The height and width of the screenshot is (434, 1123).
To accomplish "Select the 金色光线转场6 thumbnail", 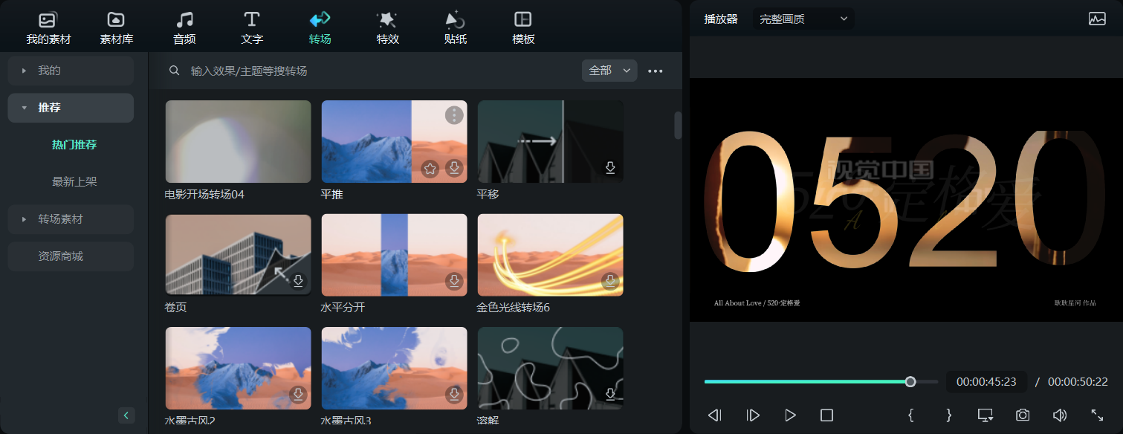I will click(x=550, y=255).
